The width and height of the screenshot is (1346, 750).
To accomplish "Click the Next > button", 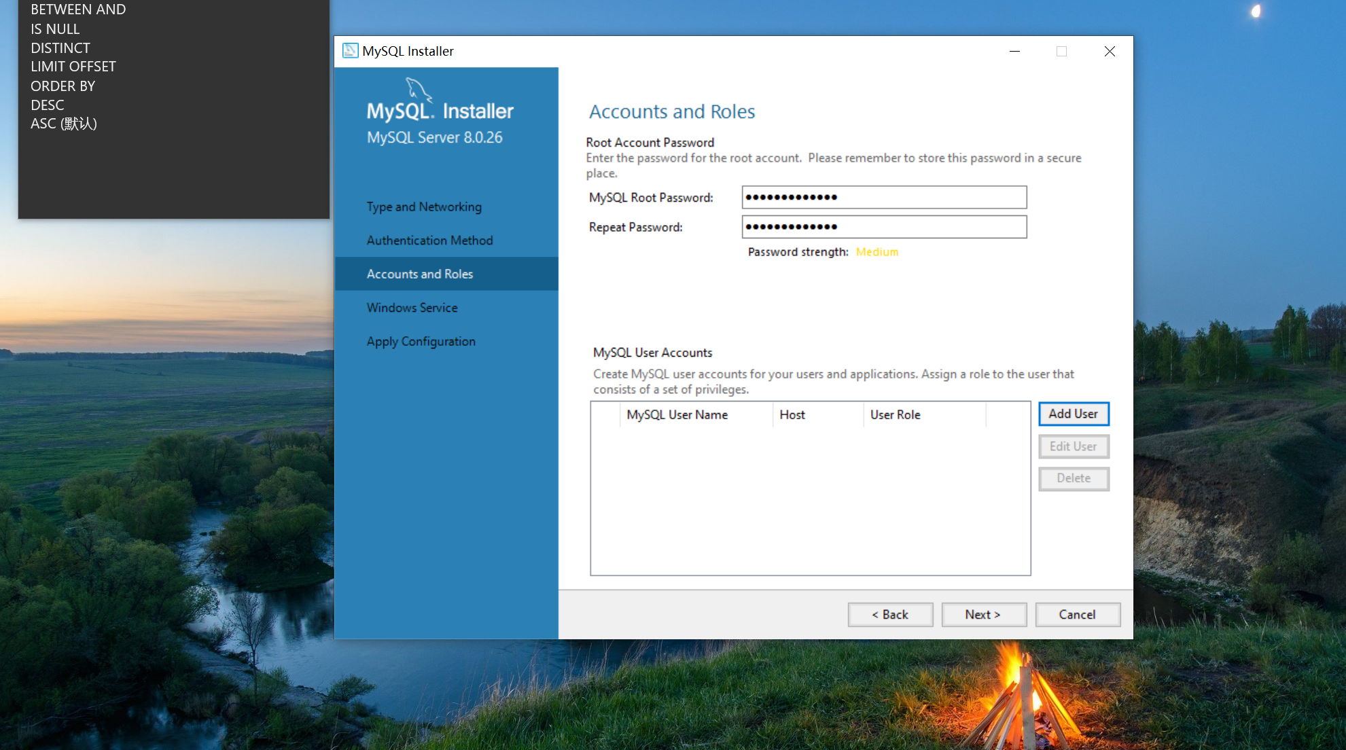I will 983,615.
